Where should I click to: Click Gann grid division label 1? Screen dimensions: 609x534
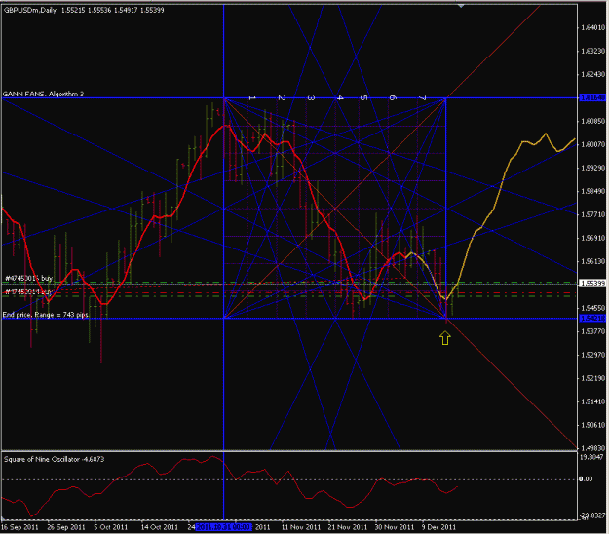[x=252, y=98]
